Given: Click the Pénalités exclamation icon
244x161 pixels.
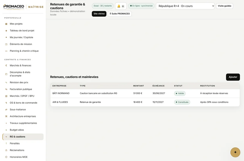Looking at the screenshot, I should tap(6, 143).
